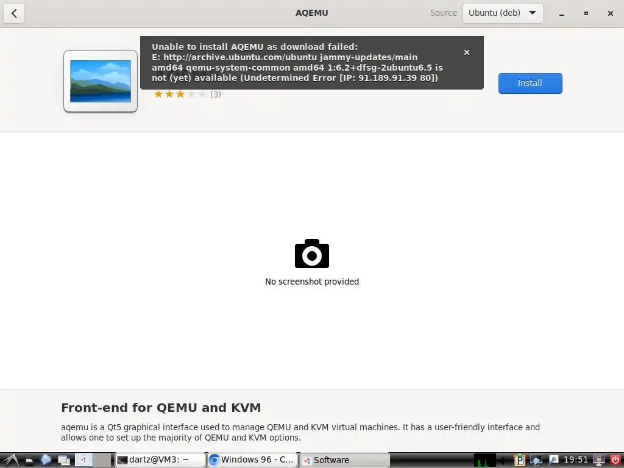
Task: Open the file manager from the taskbar
Action: (x=30, y=461)
